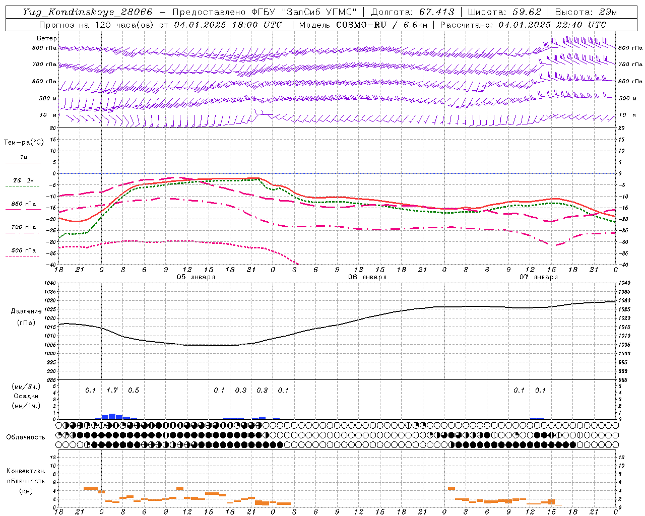Viewport: 645px width, 516px height.
Task: Click the '05 января' date label
Action: [196, 277]
